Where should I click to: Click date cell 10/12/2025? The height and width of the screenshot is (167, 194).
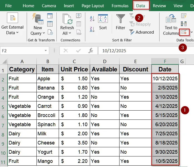(165, 78)
